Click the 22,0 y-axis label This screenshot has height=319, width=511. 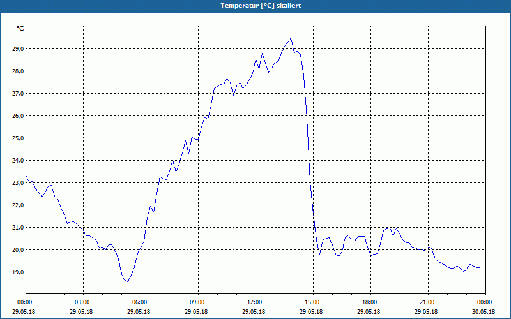18,205
